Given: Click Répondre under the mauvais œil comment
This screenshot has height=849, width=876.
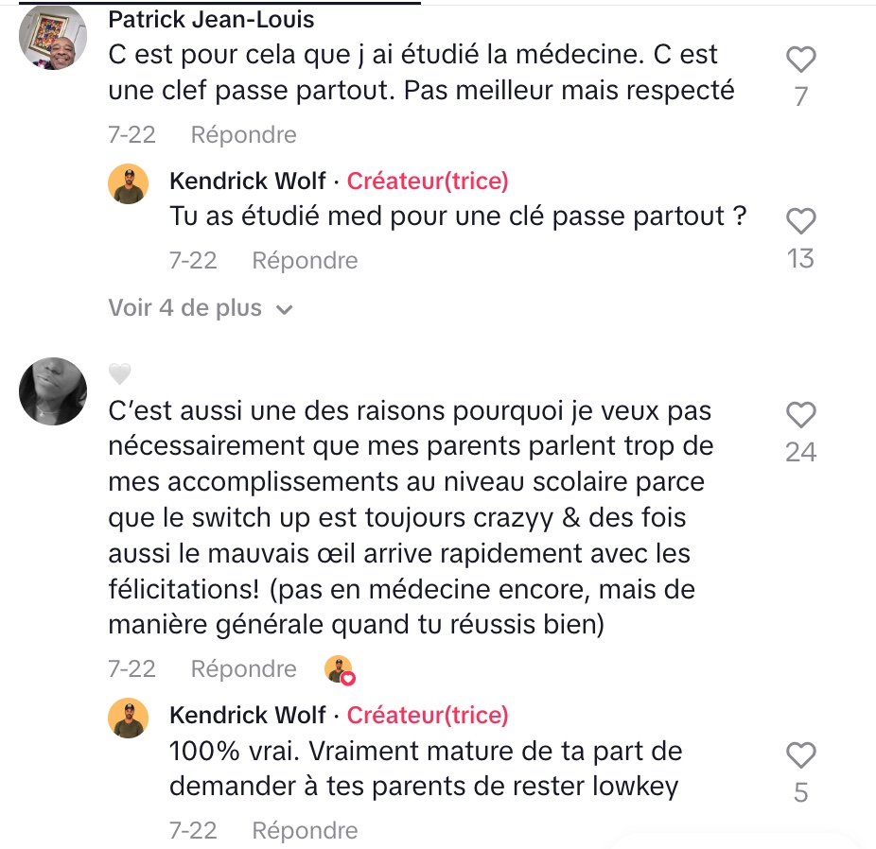Looking at the screenshot, I should tap(243, 669).
